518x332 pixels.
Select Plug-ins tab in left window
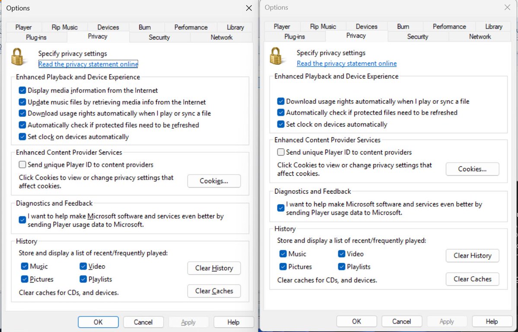point(36,37)
